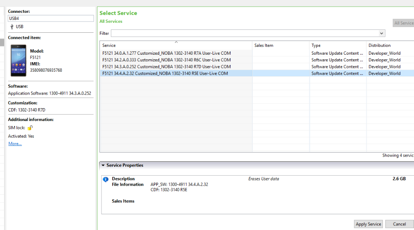Click the Distribution column header
This screenshot has height=230, width=414.
[390, 45]
